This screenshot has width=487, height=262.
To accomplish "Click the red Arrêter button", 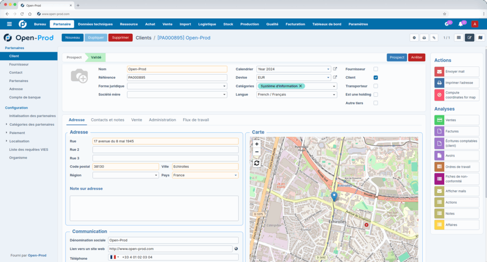I will [417, 57].
